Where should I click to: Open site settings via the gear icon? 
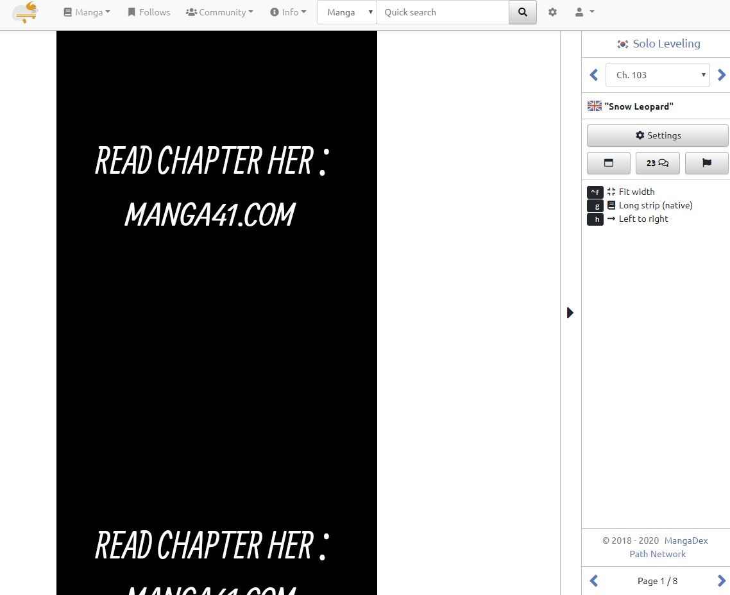pyautogui.click(x=552, y=12)
